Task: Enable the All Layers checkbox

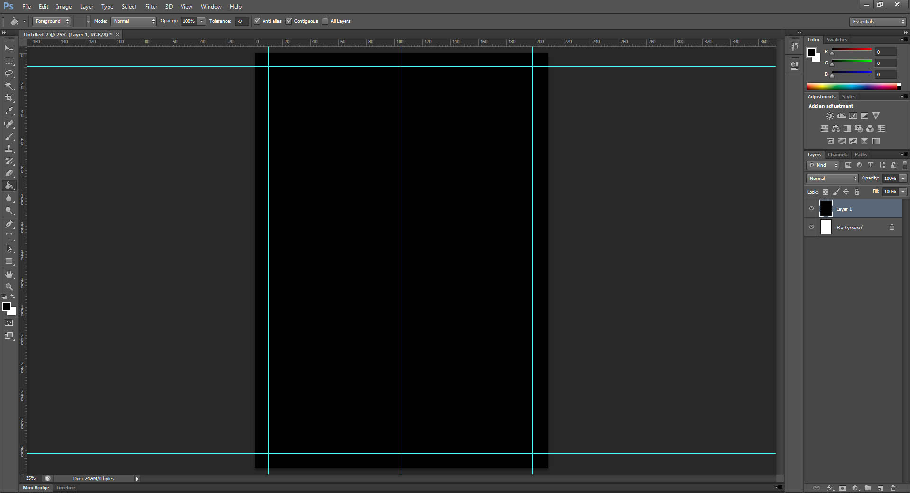Action: point(325,21)
